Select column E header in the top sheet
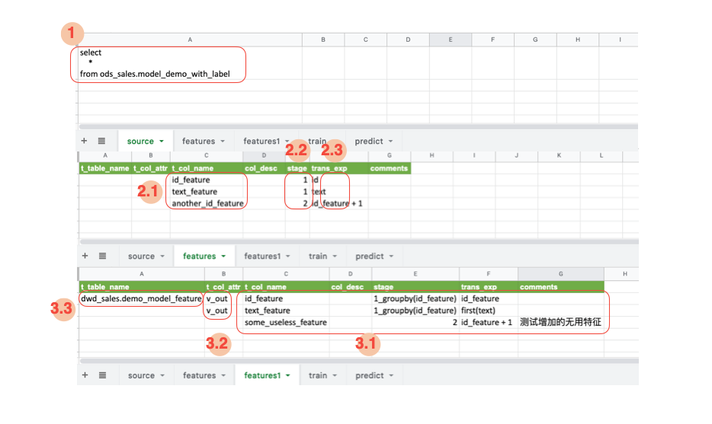The width and height of the screenshot is (712, 424). [x=450, y=39]
